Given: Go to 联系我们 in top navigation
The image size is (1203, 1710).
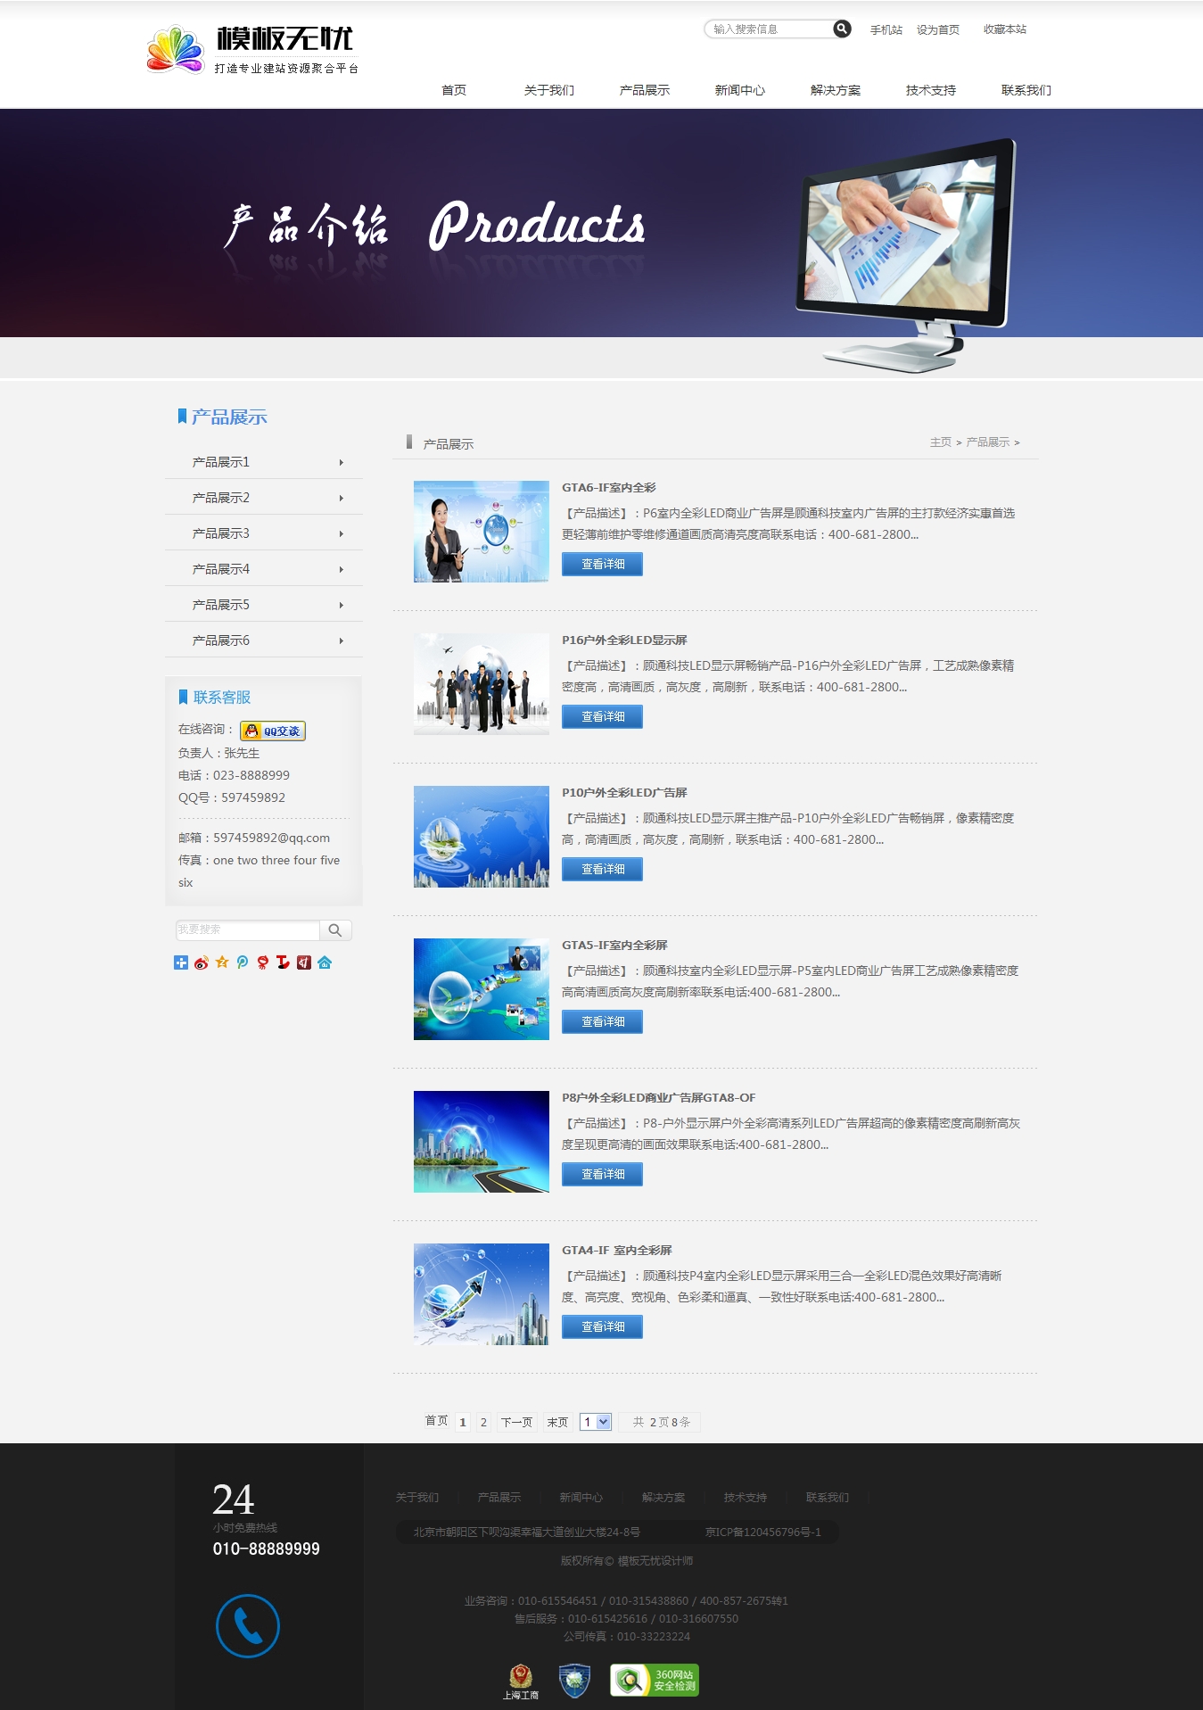Looking at the screenshot, I should [x=1026, y=90].
